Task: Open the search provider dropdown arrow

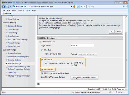Action: coord(126,6)
